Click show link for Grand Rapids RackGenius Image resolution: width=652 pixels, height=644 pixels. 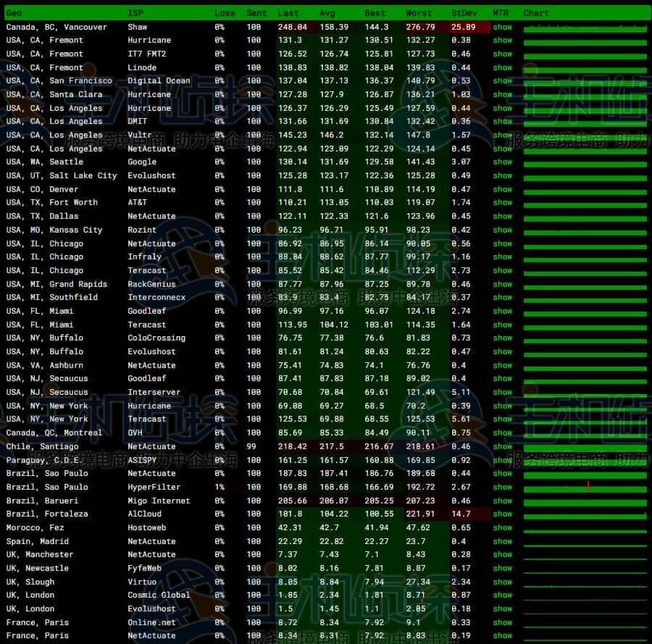[x=502, y=284]
